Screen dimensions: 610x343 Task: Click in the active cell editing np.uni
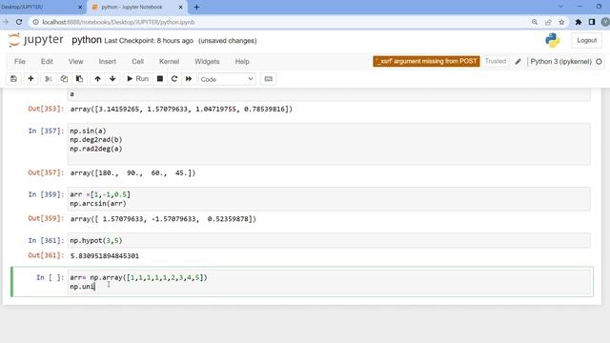329,282
